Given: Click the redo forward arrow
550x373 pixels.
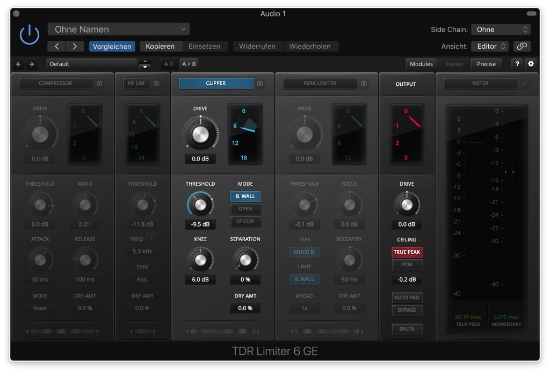Looking at the screenshot, I should pyautogui.click(x=32, y=64).
